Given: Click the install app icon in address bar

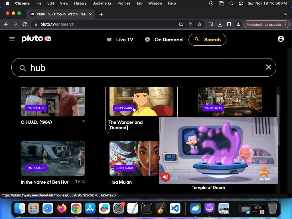Looking at the screenshot, I should (181, 24).
